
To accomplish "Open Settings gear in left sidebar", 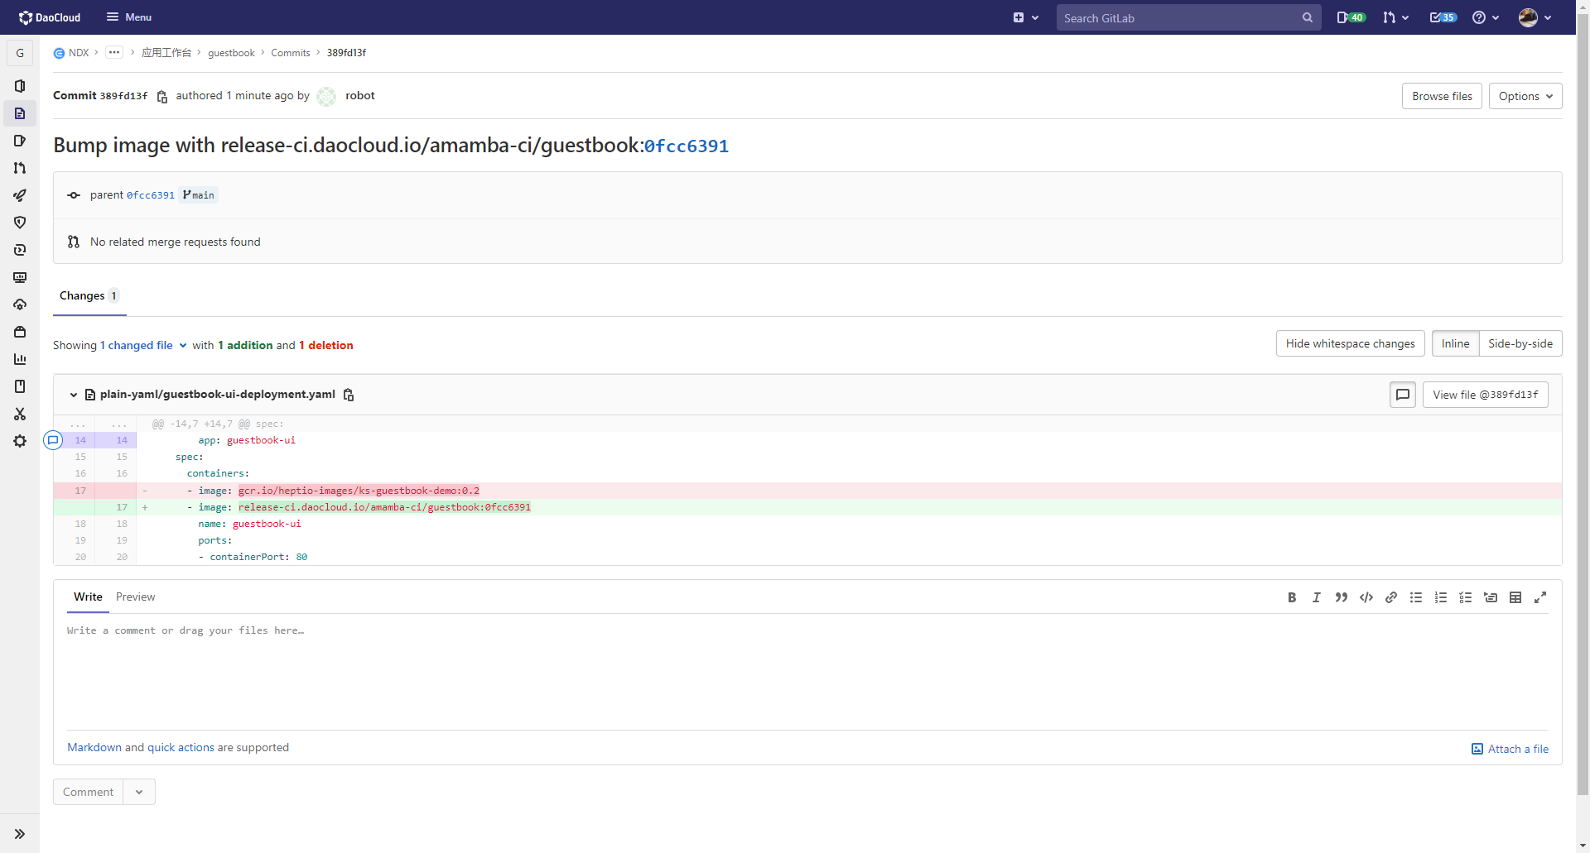I will pos(20,441).
